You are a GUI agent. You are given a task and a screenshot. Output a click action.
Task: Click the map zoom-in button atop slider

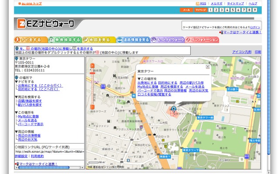tap(92, 66)
